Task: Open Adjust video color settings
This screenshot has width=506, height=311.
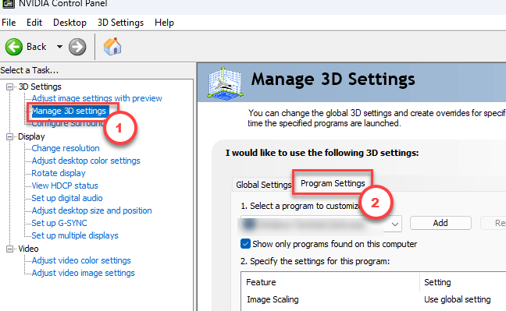Action: tap(81, 260)
